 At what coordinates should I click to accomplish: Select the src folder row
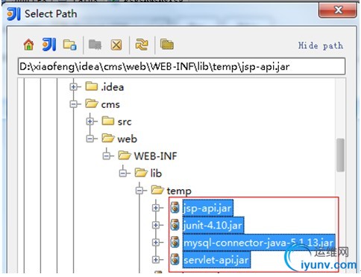pos(116,121)
